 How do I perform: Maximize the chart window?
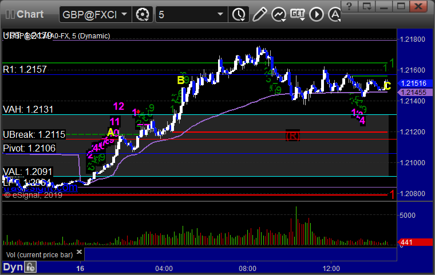click(x=401, y=6)
